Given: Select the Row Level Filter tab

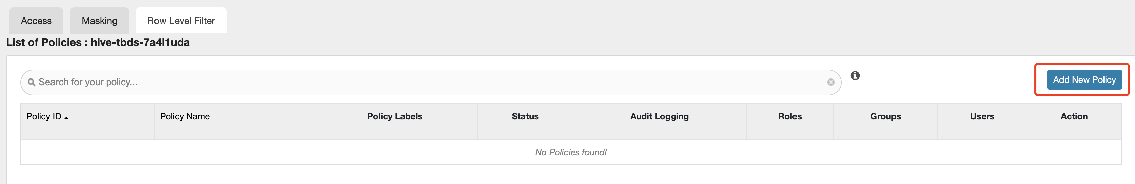Looking at the screenshot, I should pos(181,21).
